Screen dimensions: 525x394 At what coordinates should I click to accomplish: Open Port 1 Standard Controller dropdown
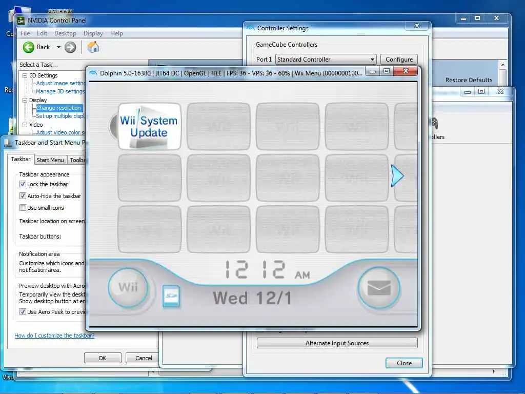click(x=326, y=60)
